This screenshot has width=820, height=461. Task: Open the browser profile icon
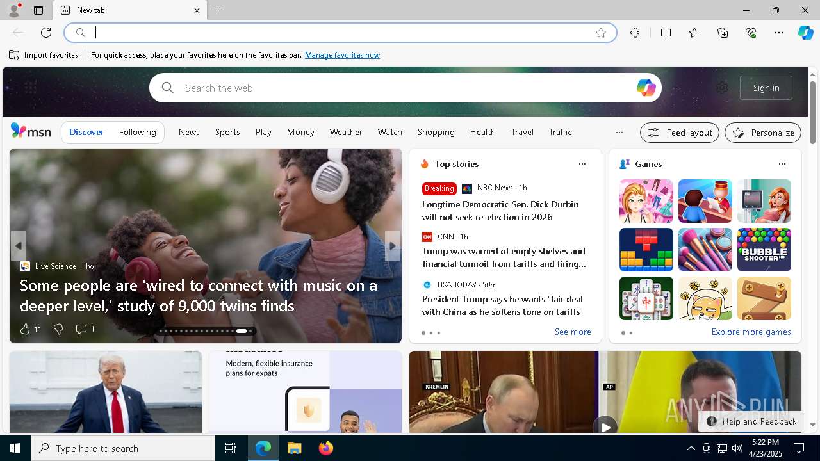pos(13,10)
